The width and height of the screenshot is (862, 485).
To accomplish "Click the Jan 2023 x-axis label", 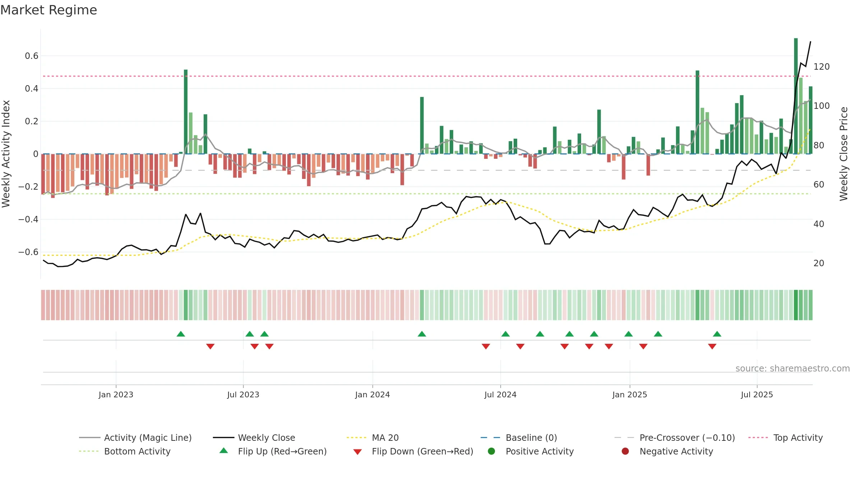I will pos(116,394).
